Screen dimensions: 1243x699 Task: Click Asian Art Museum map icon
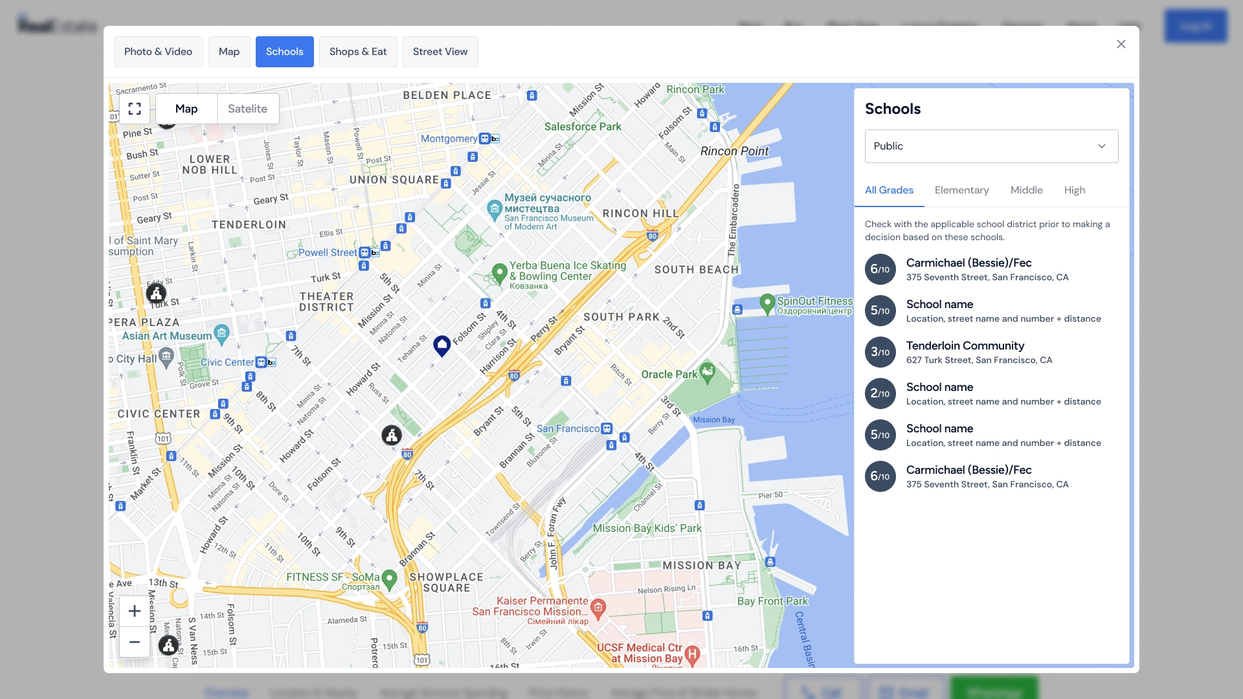click(x=221, y=334)
